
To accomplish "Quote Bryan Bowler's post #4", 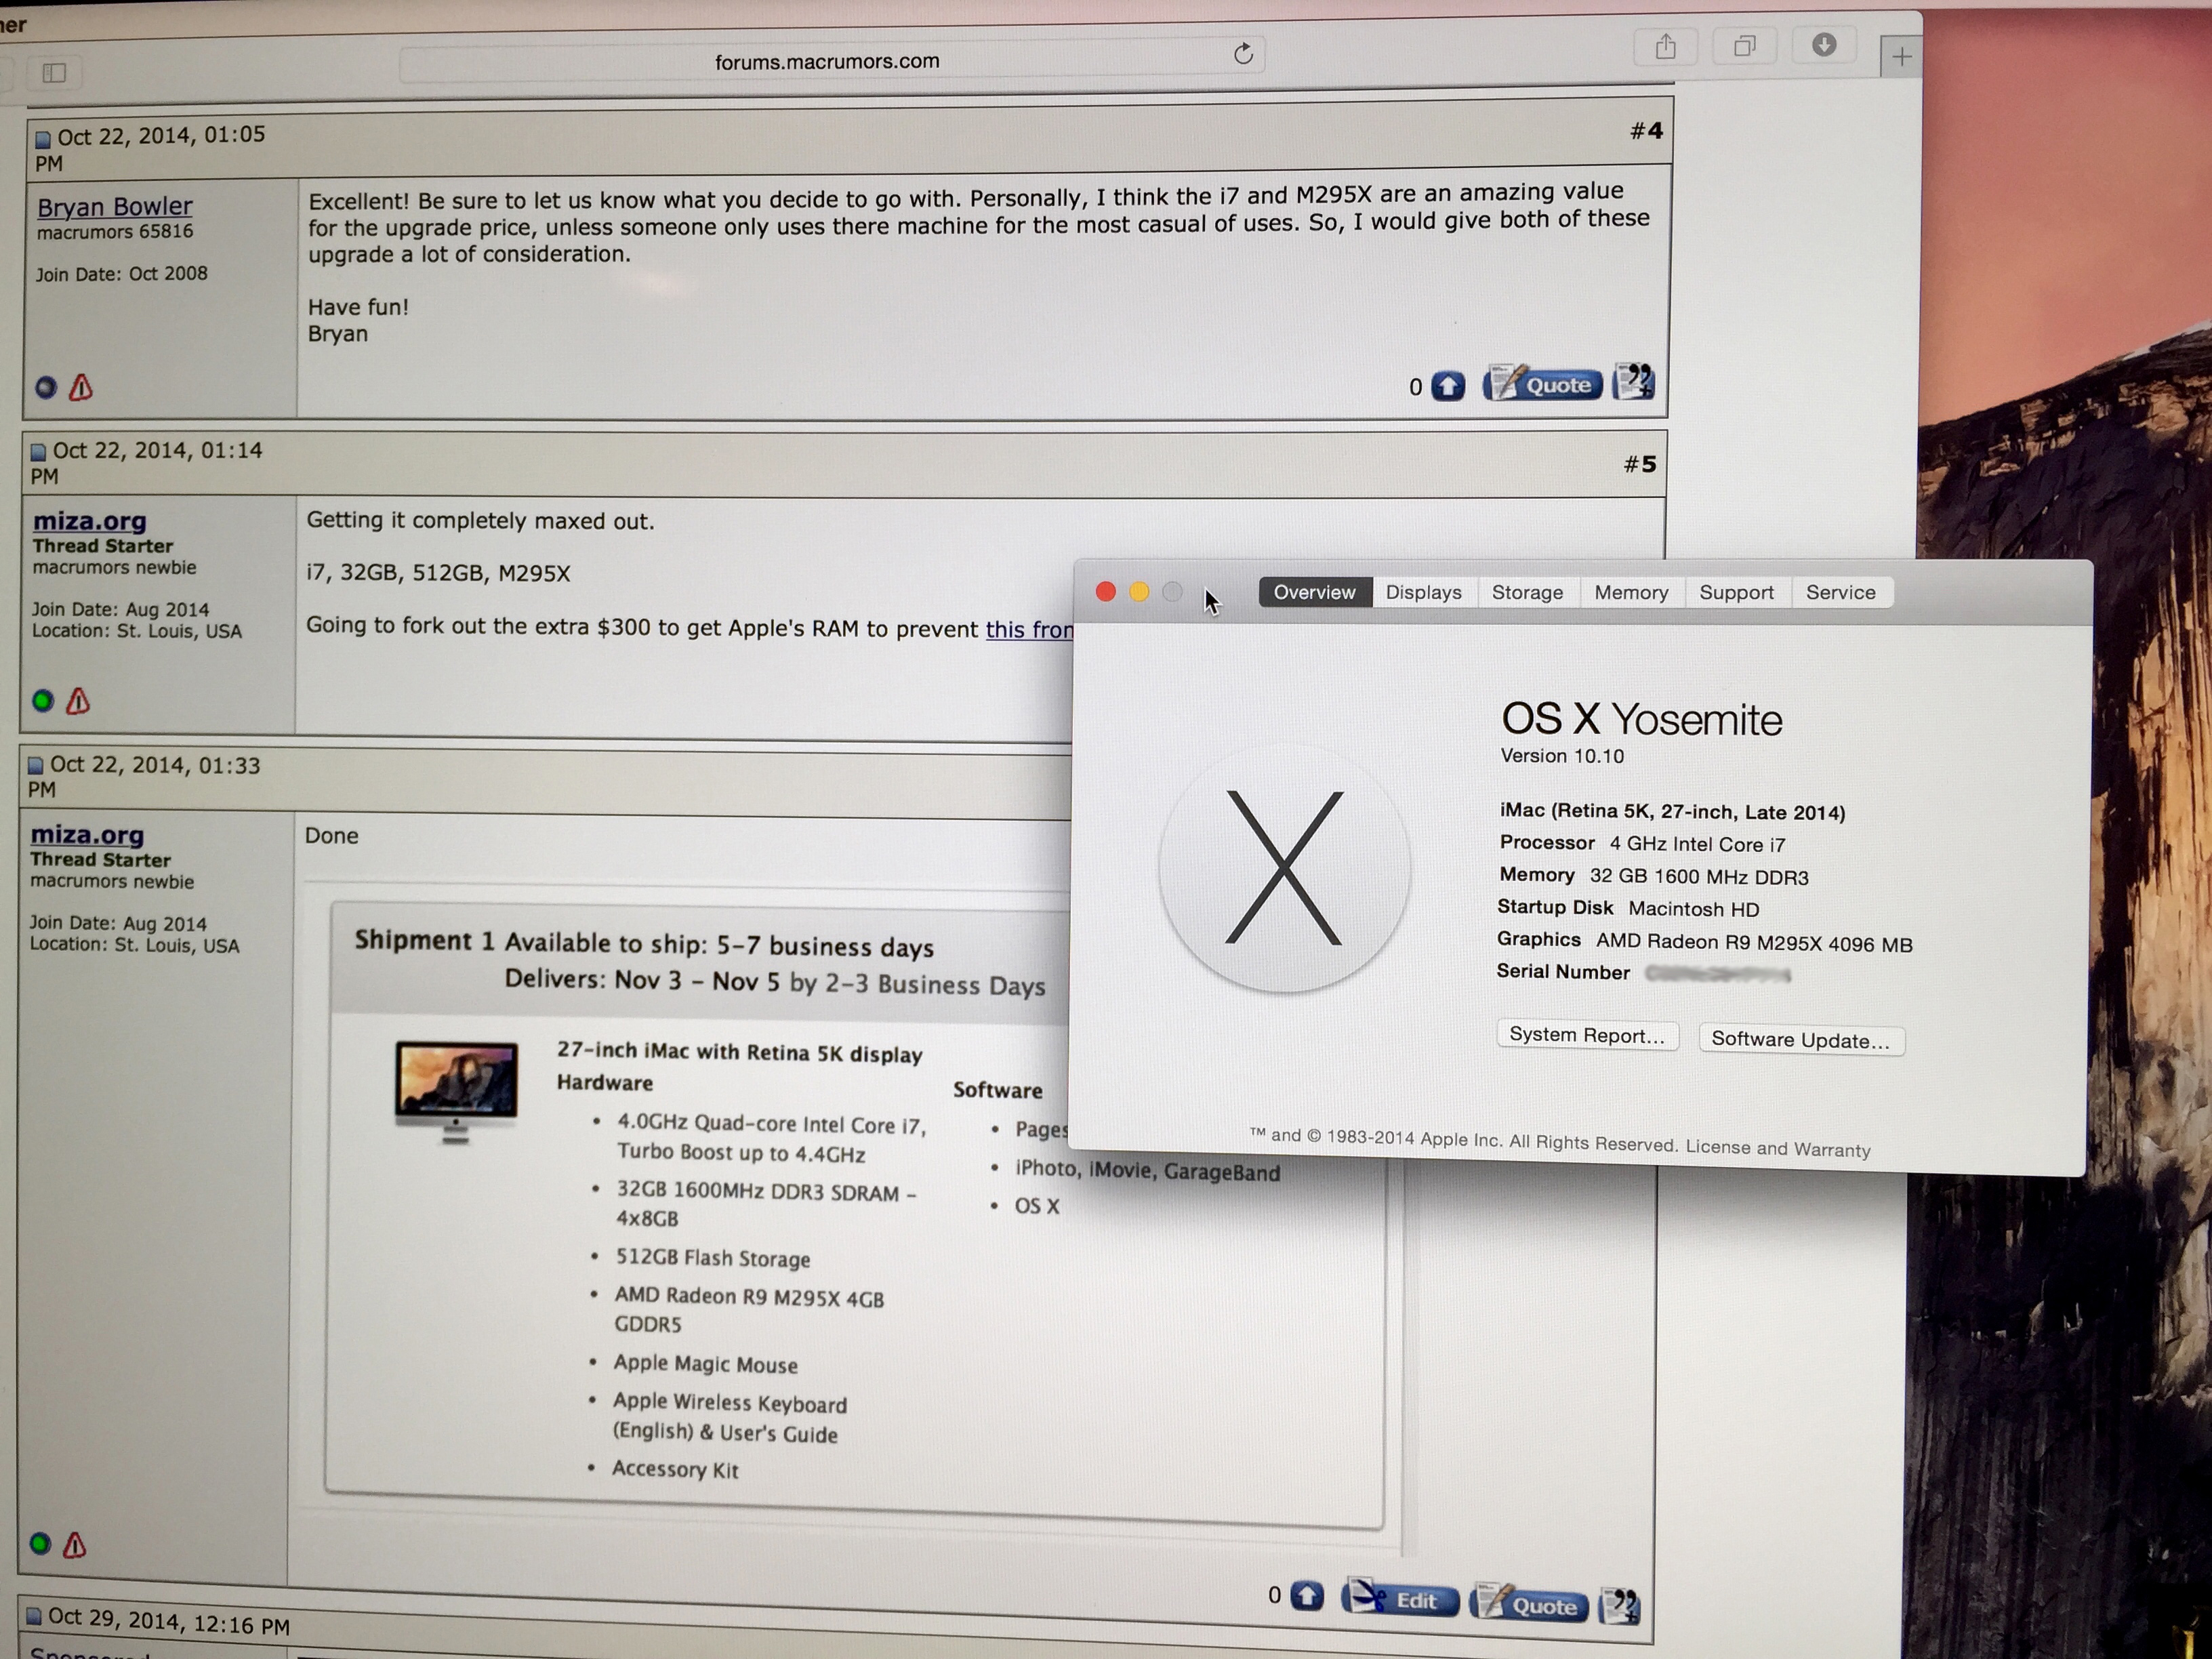I will (1542, 383).
